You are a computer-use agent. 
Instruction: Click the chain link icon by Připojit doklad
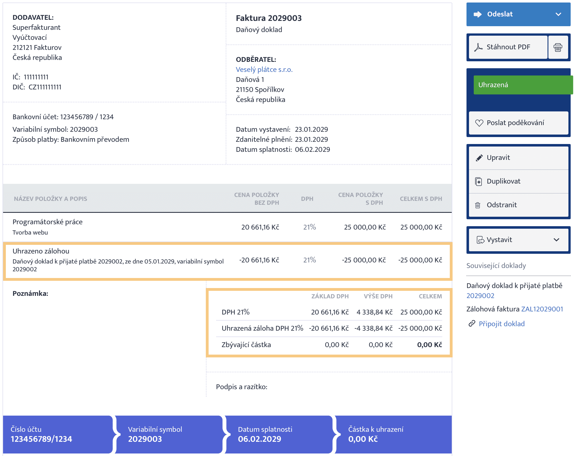(x=472, y=323)
